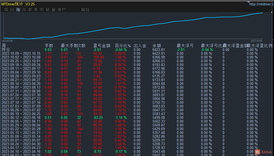Image resolution: width=274 pixels, height=156 pixels.
Task: Switch to the 综 summary tab
Action: pyautogui.click(x=6, y=10)
